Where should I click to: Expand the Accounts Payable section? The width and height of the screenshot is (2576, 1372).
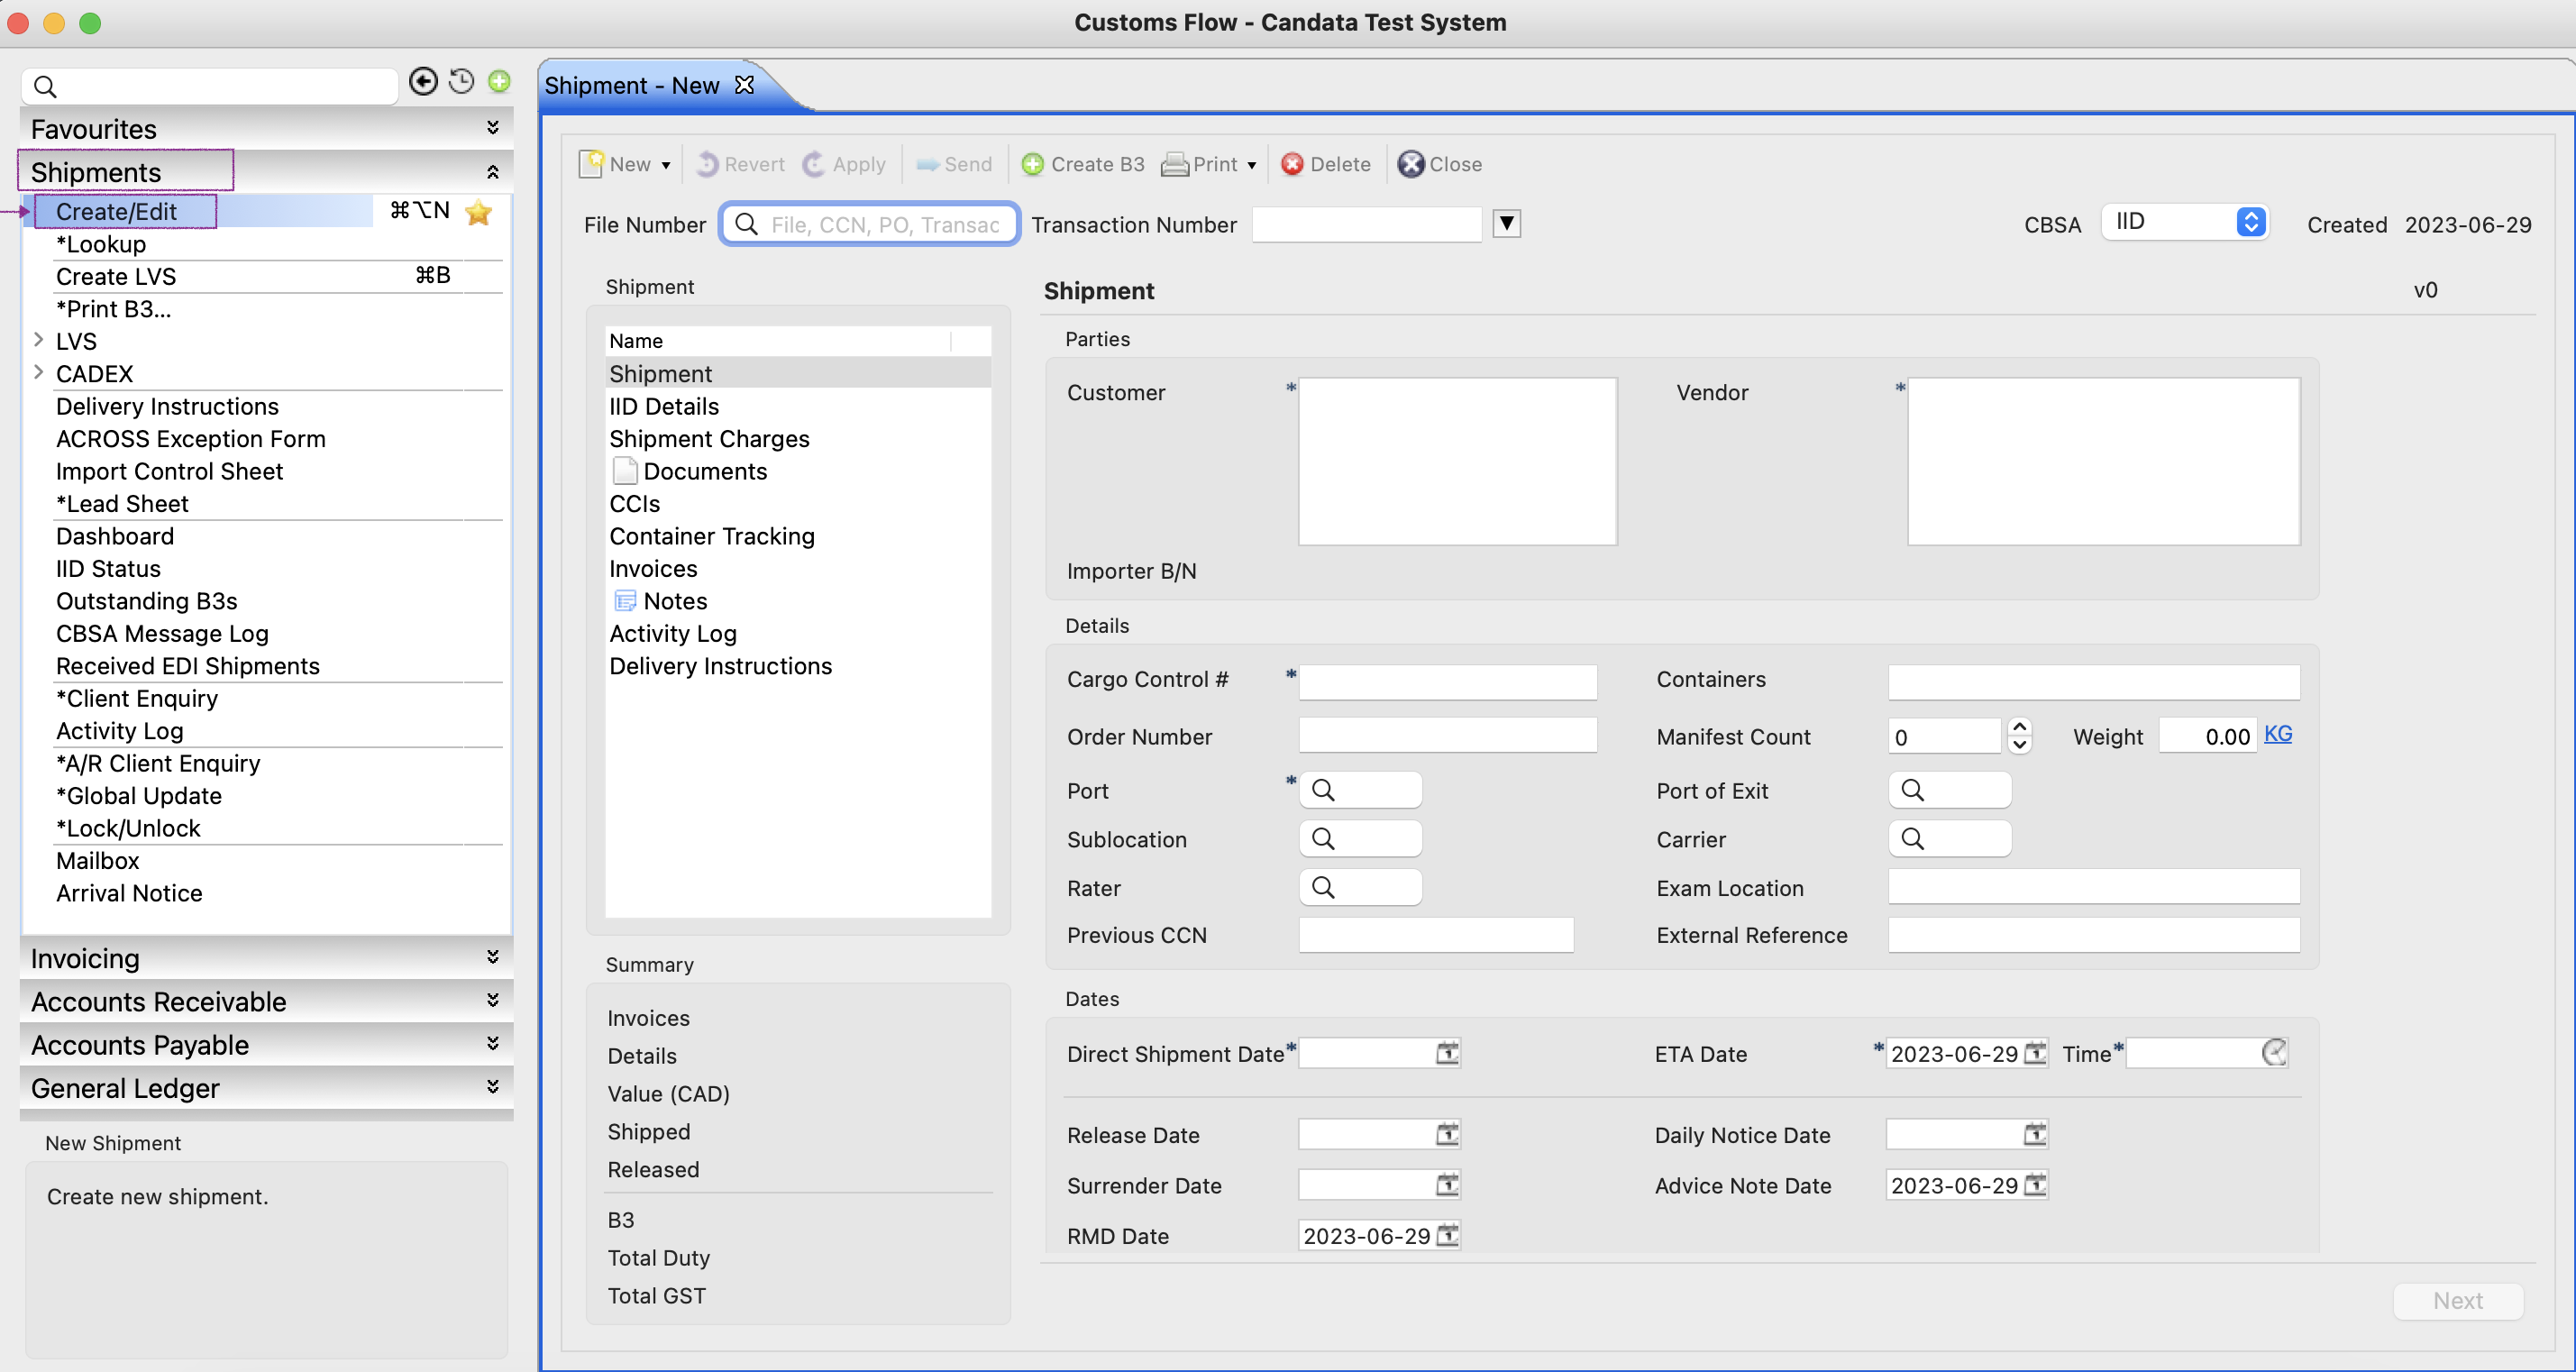pos(493,1043)
